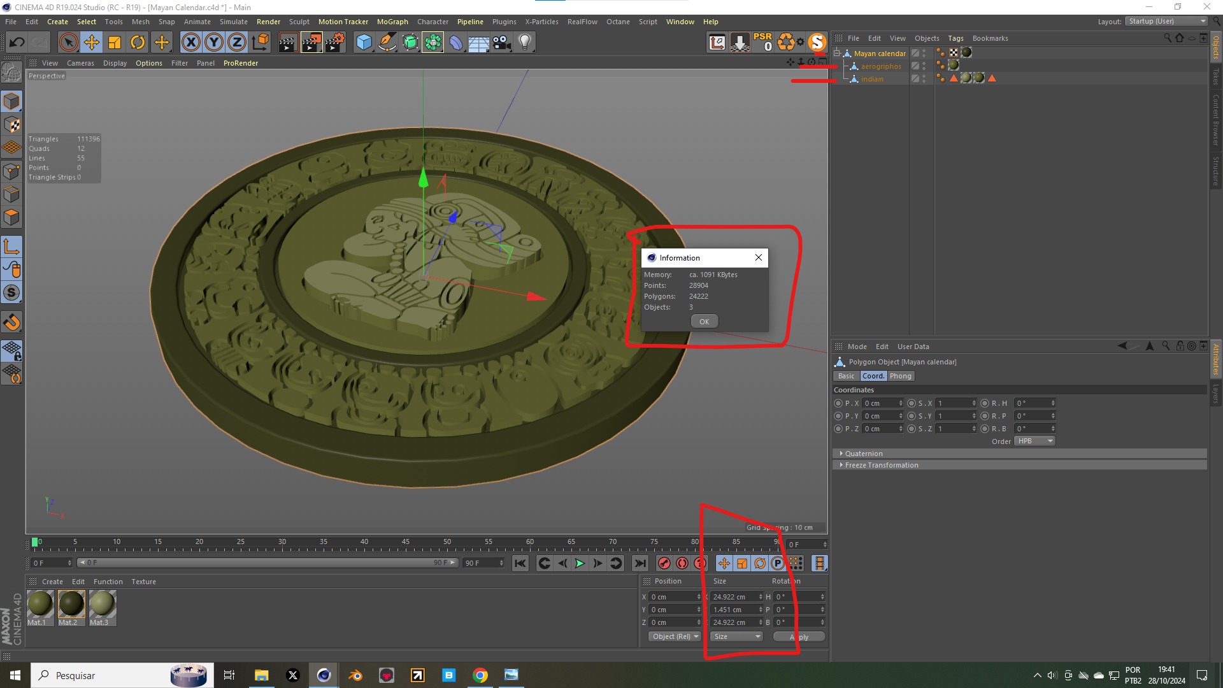
Task: Go to start of animation
Action: (x=520, y=563)
